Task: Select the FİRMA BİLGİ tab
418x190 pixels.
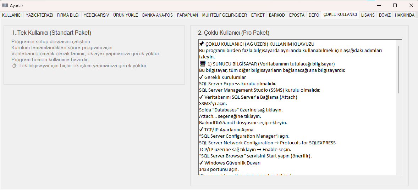Action: click(x=68, y=15)
